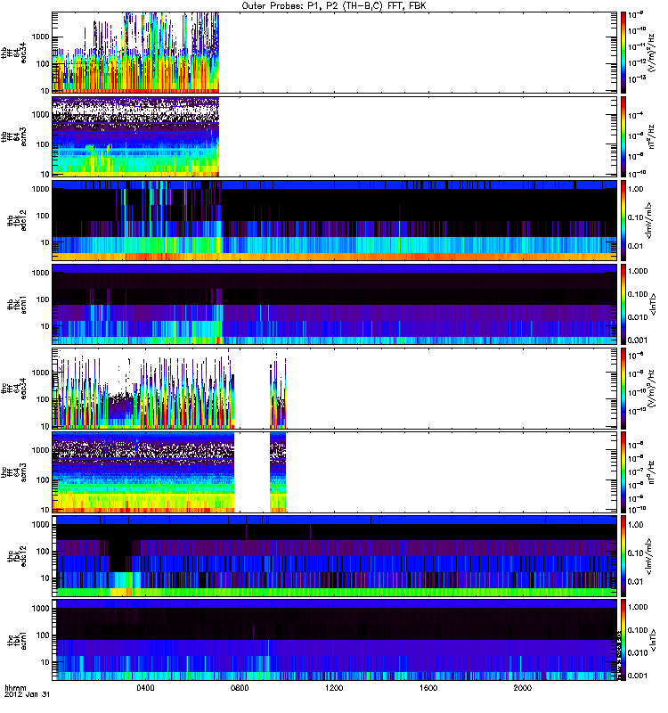Viewport: 668px width, 713px height.
Task: Click the "0.001" value on thb scm1 color bar
Action: click(638, 340)
